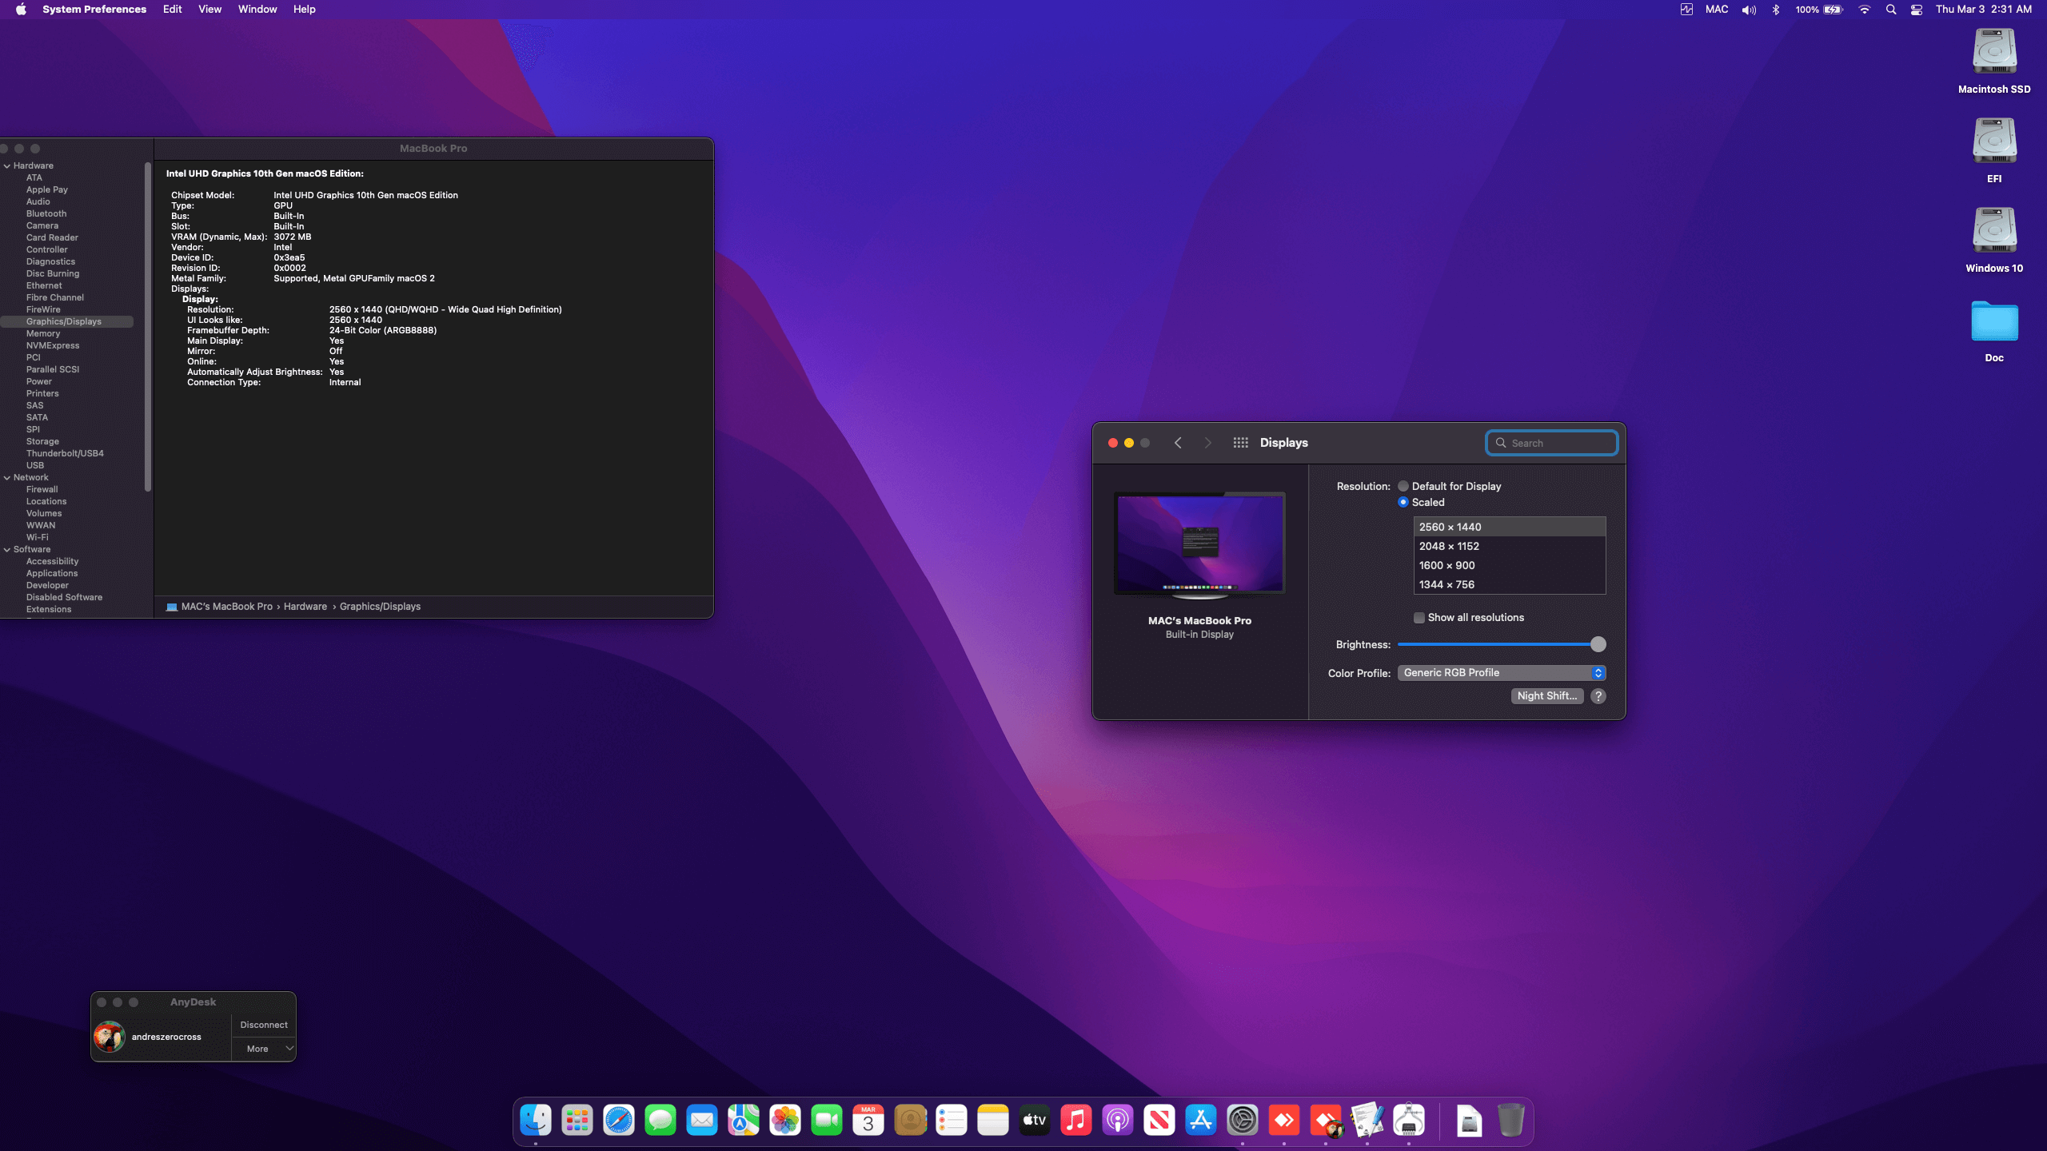Image resolution: width=2047 pixels, height=1151 pixels.
Task: Open News app in Dock
Action: coord(1159,1121)
